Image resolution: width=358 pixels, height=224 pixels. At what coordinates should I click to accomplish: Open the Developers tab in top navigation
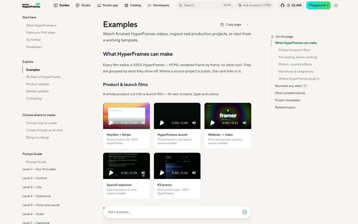158,5
